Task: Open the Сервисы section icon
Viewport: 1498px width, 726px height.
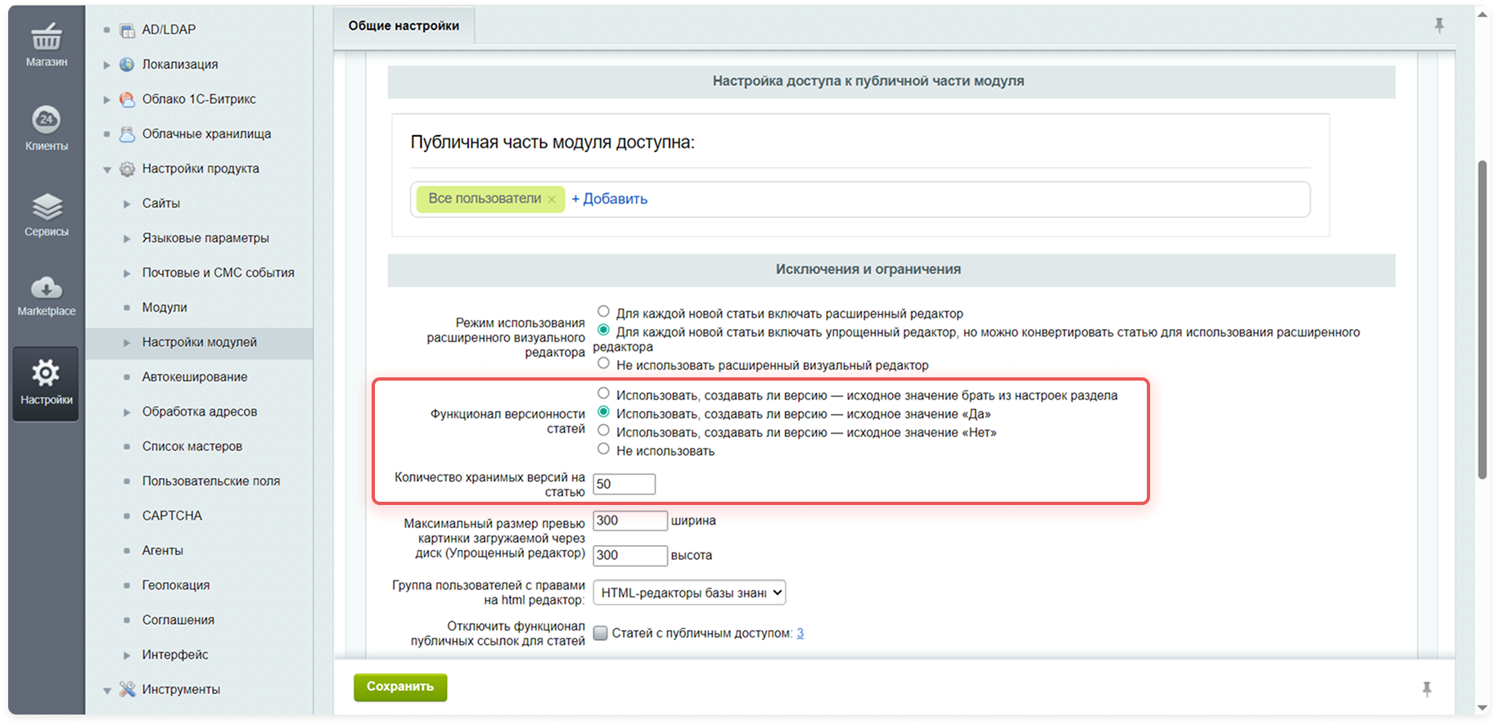Action: tap(46, 214)
